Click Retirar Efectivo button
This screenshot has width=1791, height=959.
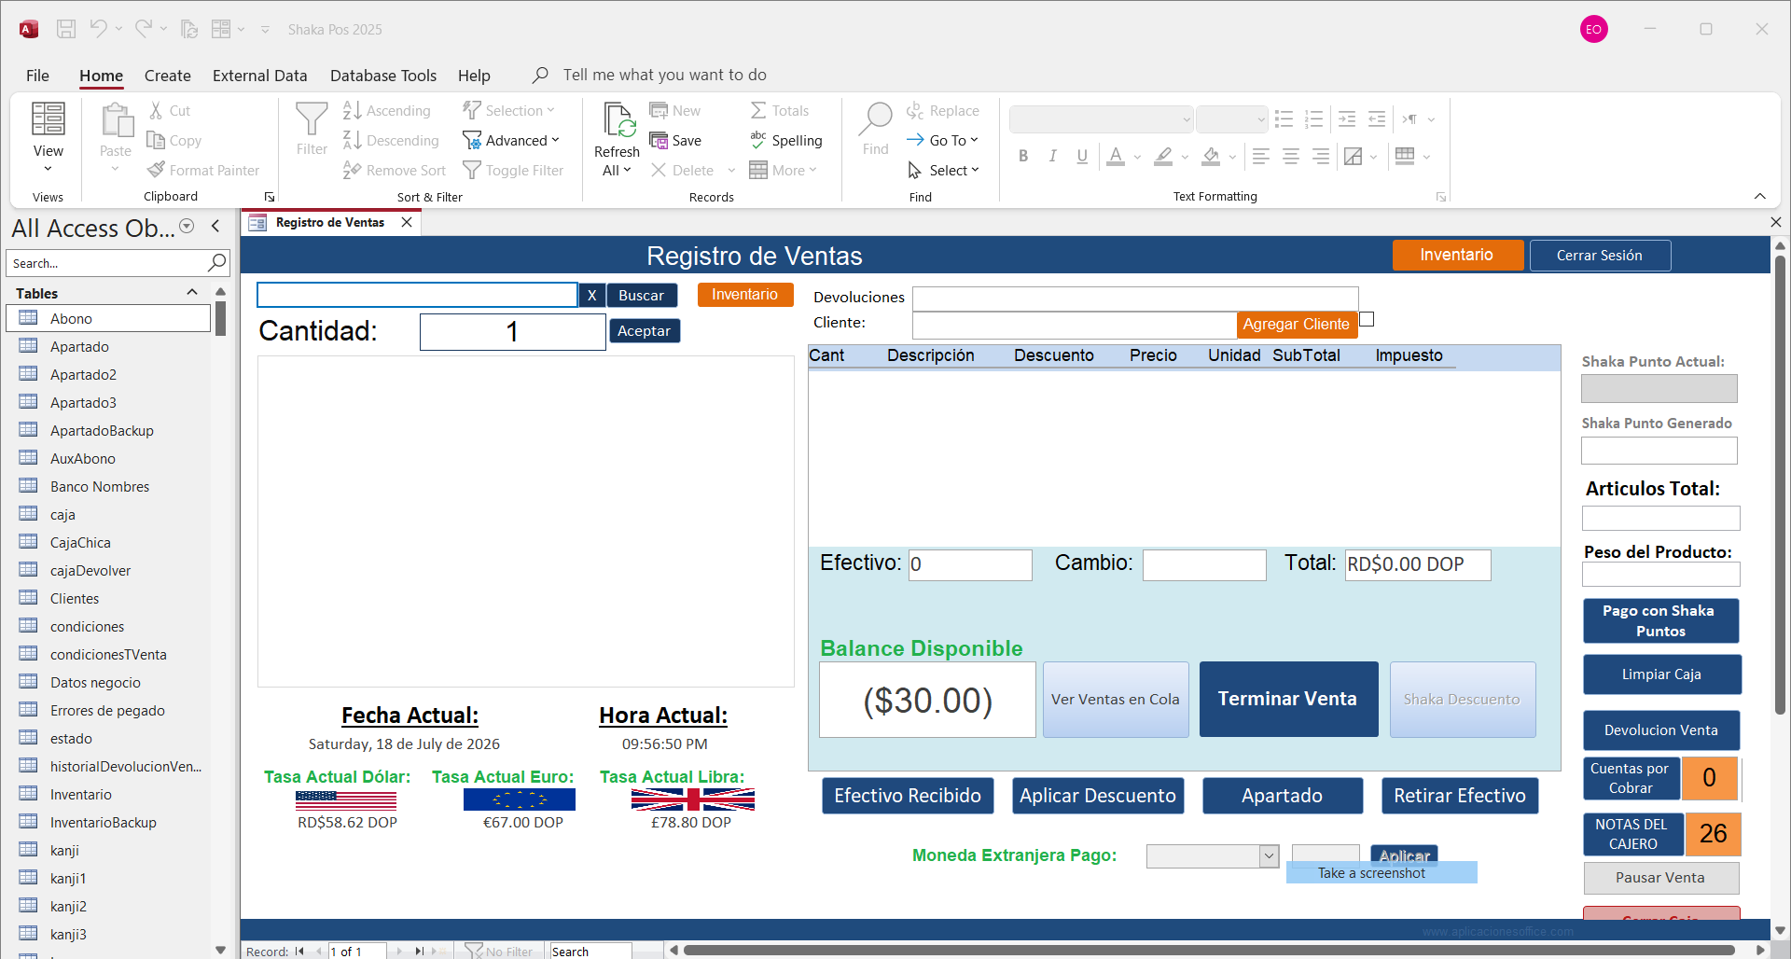tap(1460, 795)
